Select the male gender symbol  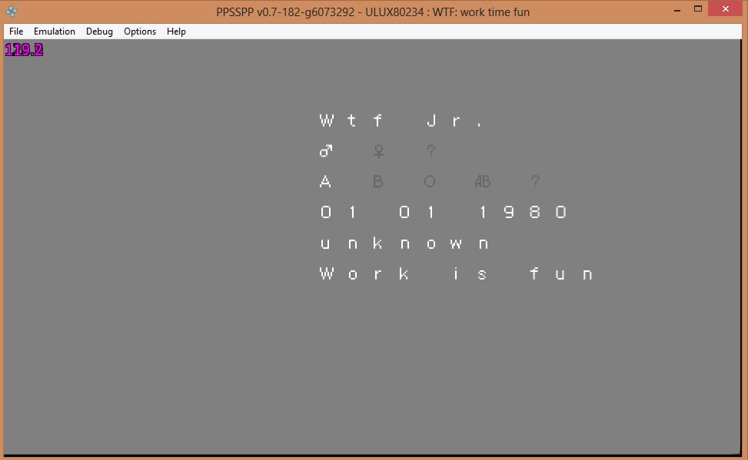click(x=326, y=151)
